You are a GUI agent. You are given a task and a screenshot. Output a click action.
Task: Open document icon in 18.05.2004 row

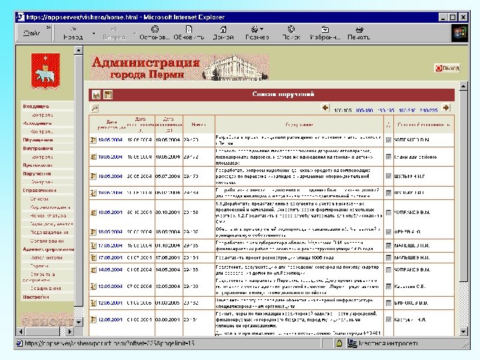[93, 232]
